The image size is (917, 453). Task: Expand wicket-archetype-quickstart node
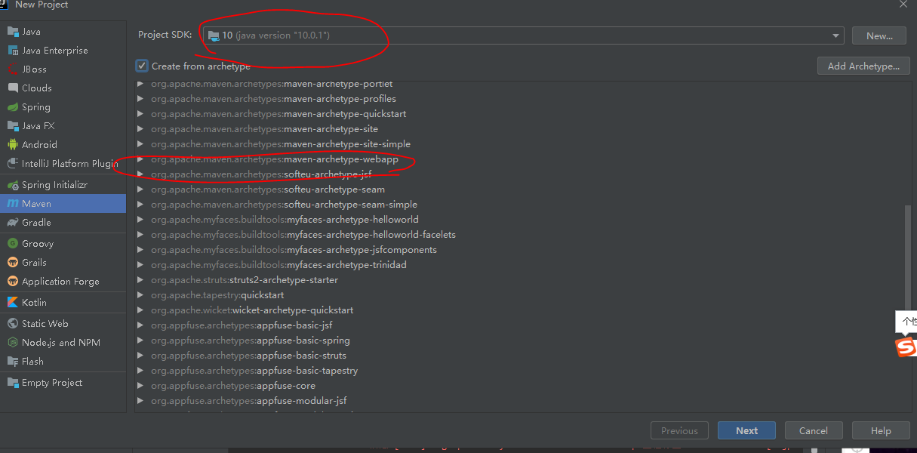tap(140, 310)
